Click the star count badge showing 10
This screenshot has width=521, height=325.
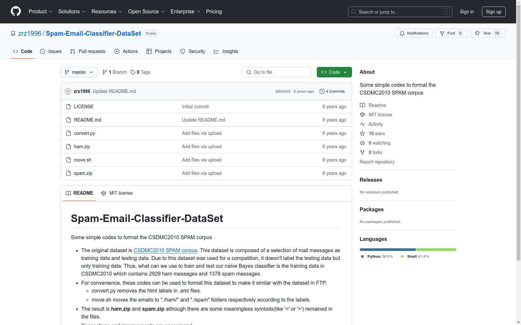tap(497, 33)
